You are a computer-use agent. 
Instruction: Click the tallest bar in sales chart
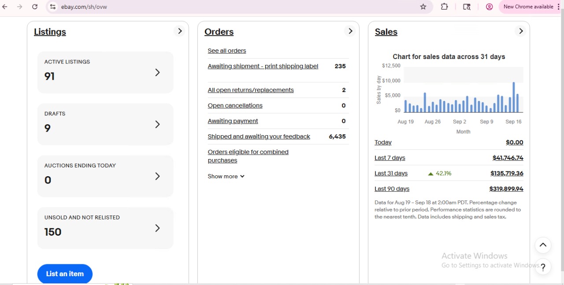coord(513,97)
